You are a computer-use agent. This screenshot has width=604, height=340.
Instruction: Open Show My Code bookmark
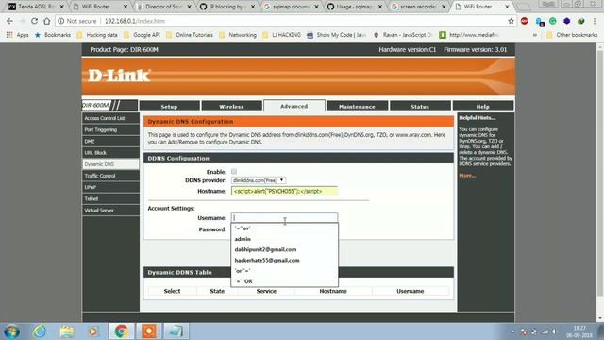click(337, 35)
